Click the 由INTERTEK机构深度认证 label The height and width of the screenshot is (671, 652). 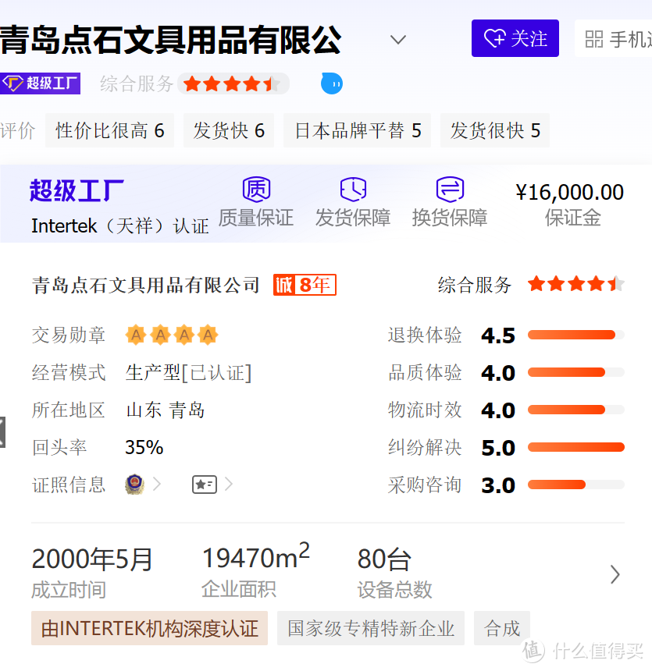[x=149, y=628]
